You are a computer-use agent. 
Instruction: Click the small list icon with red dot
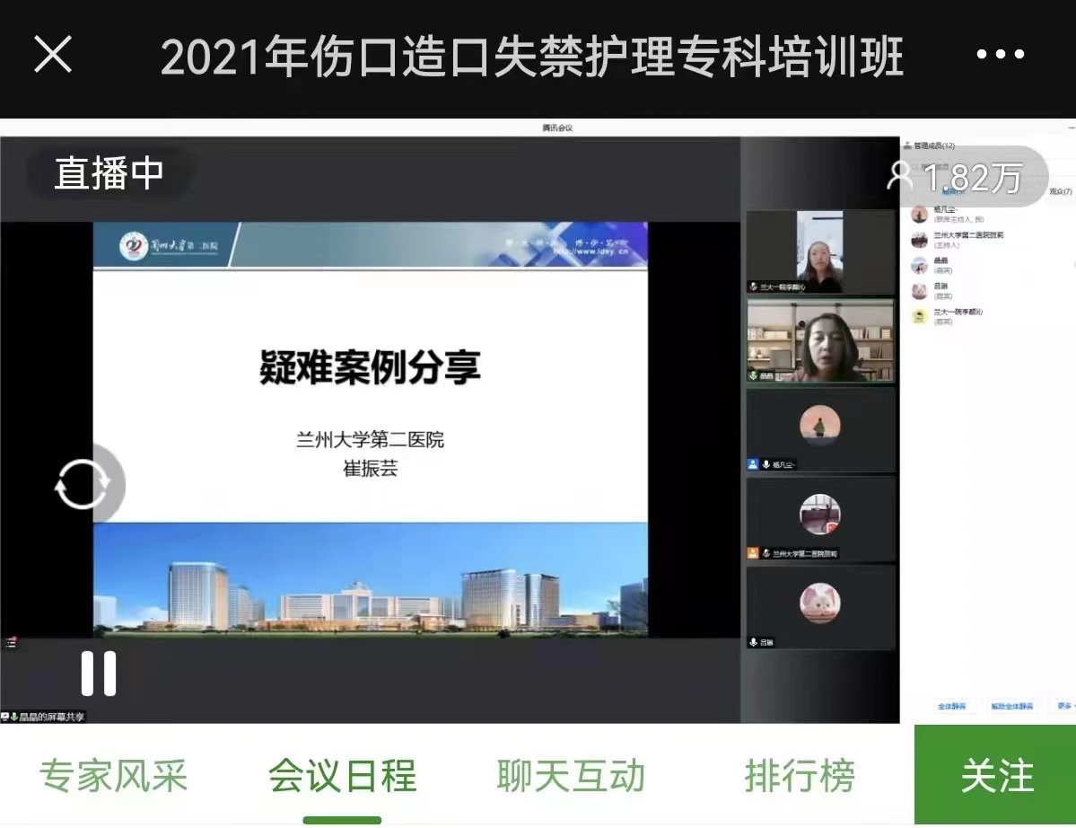[x=10, y=643]
